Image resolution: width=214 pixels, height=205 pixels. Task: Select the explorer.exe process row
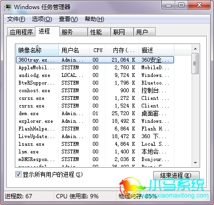pos(95,121)
